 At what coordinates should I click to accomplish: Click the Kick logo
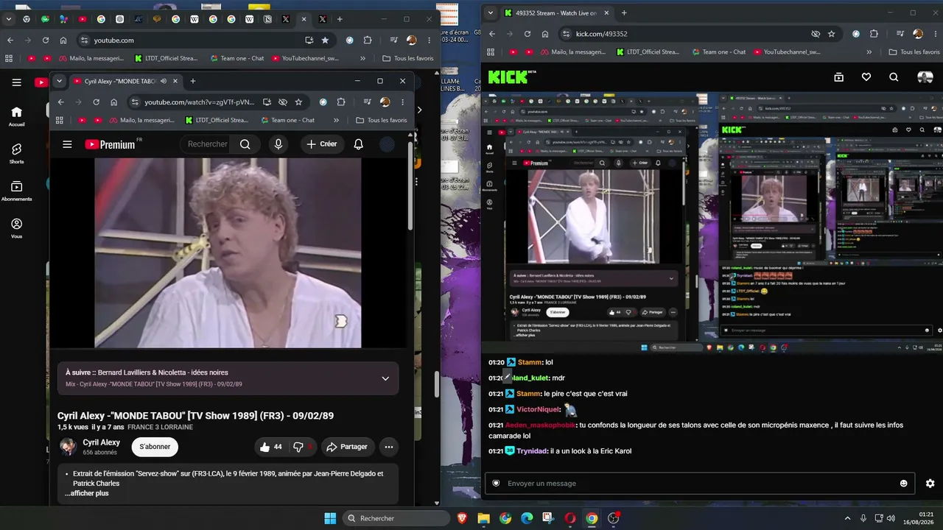(508, 77)
